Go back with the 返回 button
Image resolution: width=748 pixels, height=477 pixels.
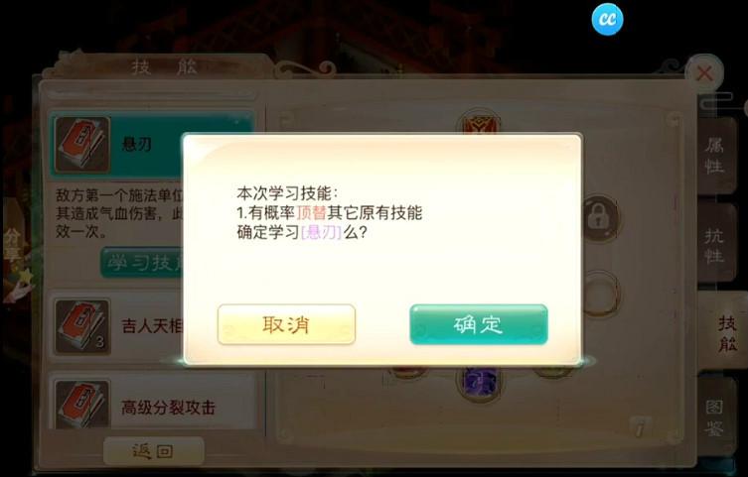click(154, 451)
